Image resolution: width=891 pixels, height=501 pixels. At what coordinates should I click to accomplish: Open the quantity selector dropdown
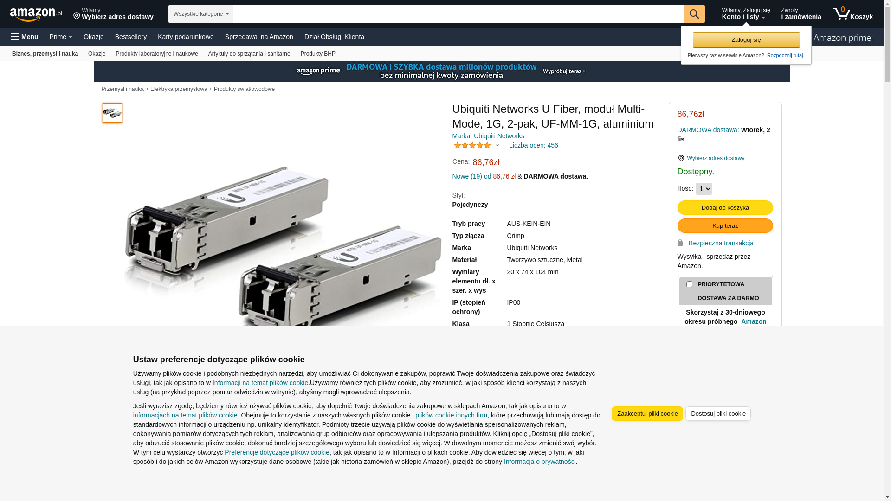point(704,189)
